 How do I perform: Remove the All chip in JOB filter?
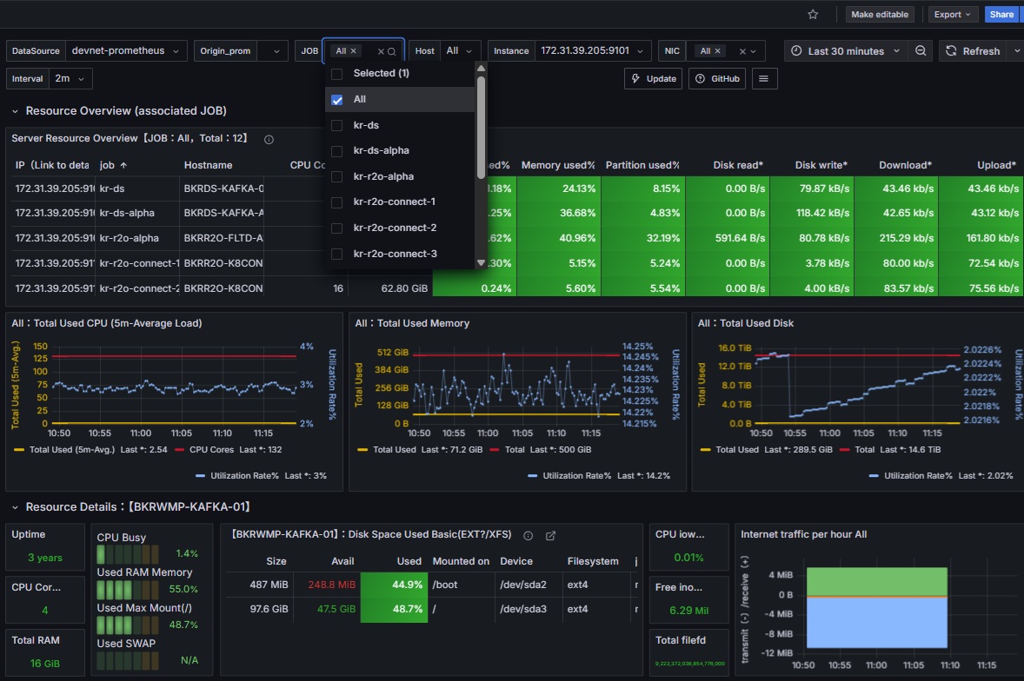(x=353, y=51)
